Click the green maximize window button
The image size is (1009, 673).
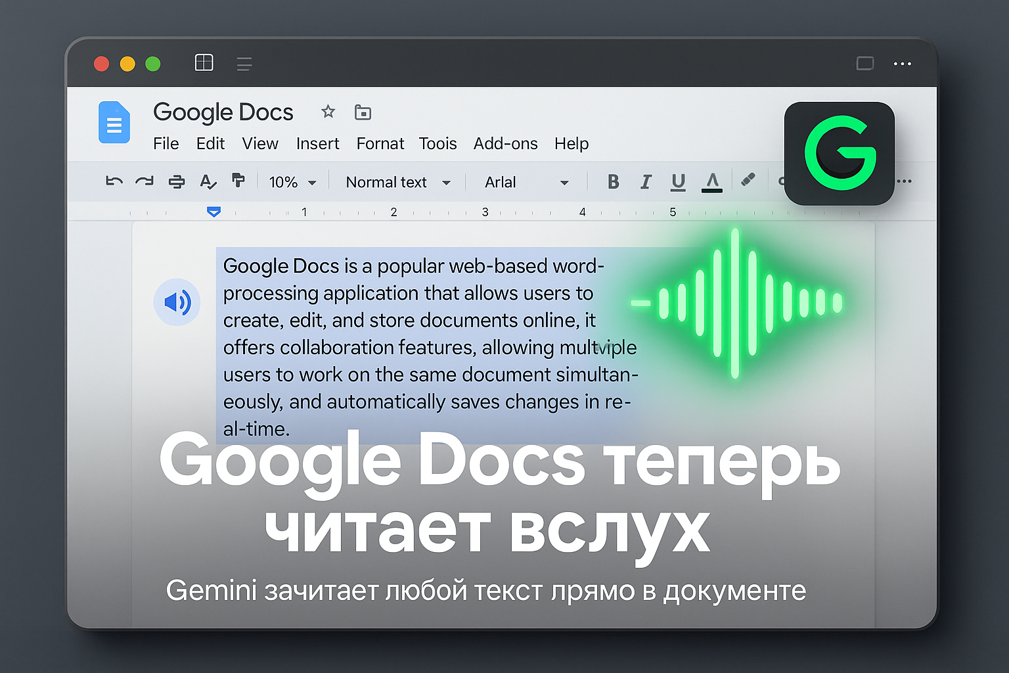[153, 63]
